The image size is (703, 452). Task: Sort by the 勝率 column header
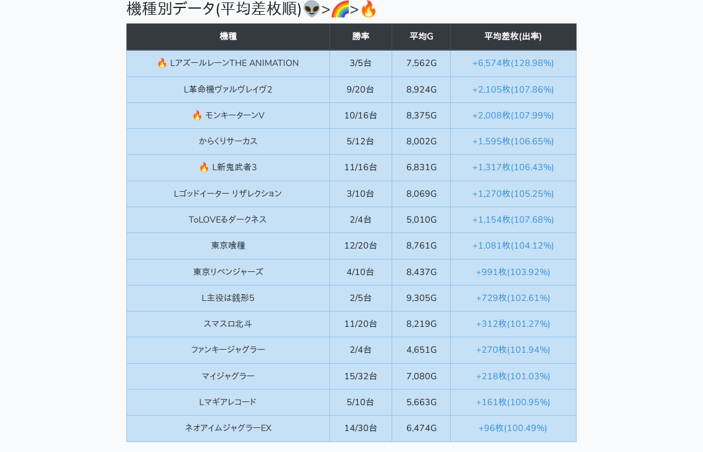coord(361,36)
